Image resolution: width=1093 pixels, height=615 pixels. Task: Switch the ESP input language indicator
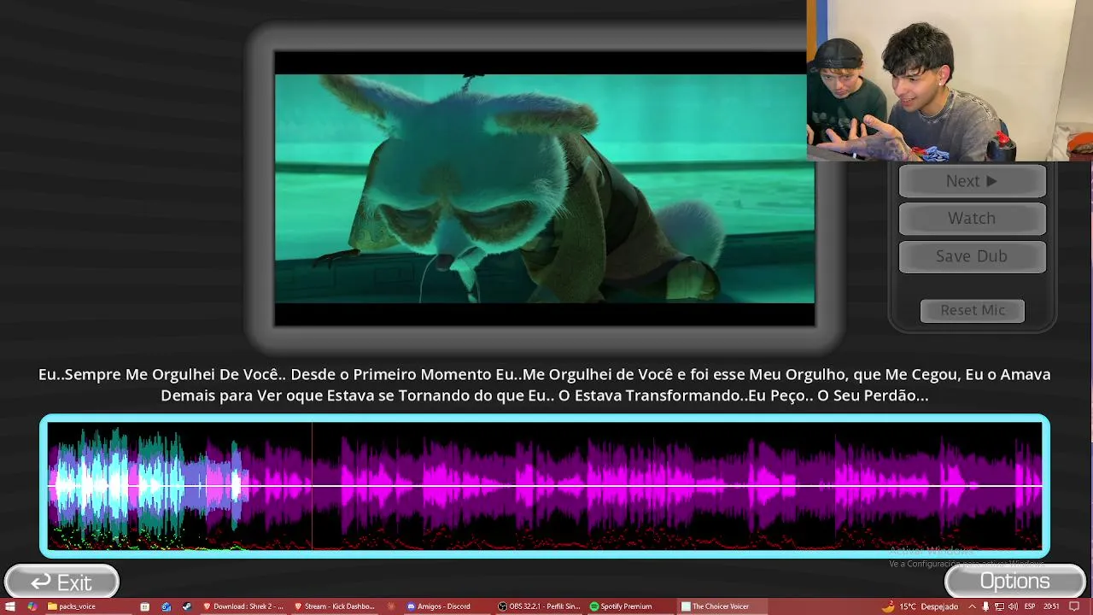coord(1030,606)
